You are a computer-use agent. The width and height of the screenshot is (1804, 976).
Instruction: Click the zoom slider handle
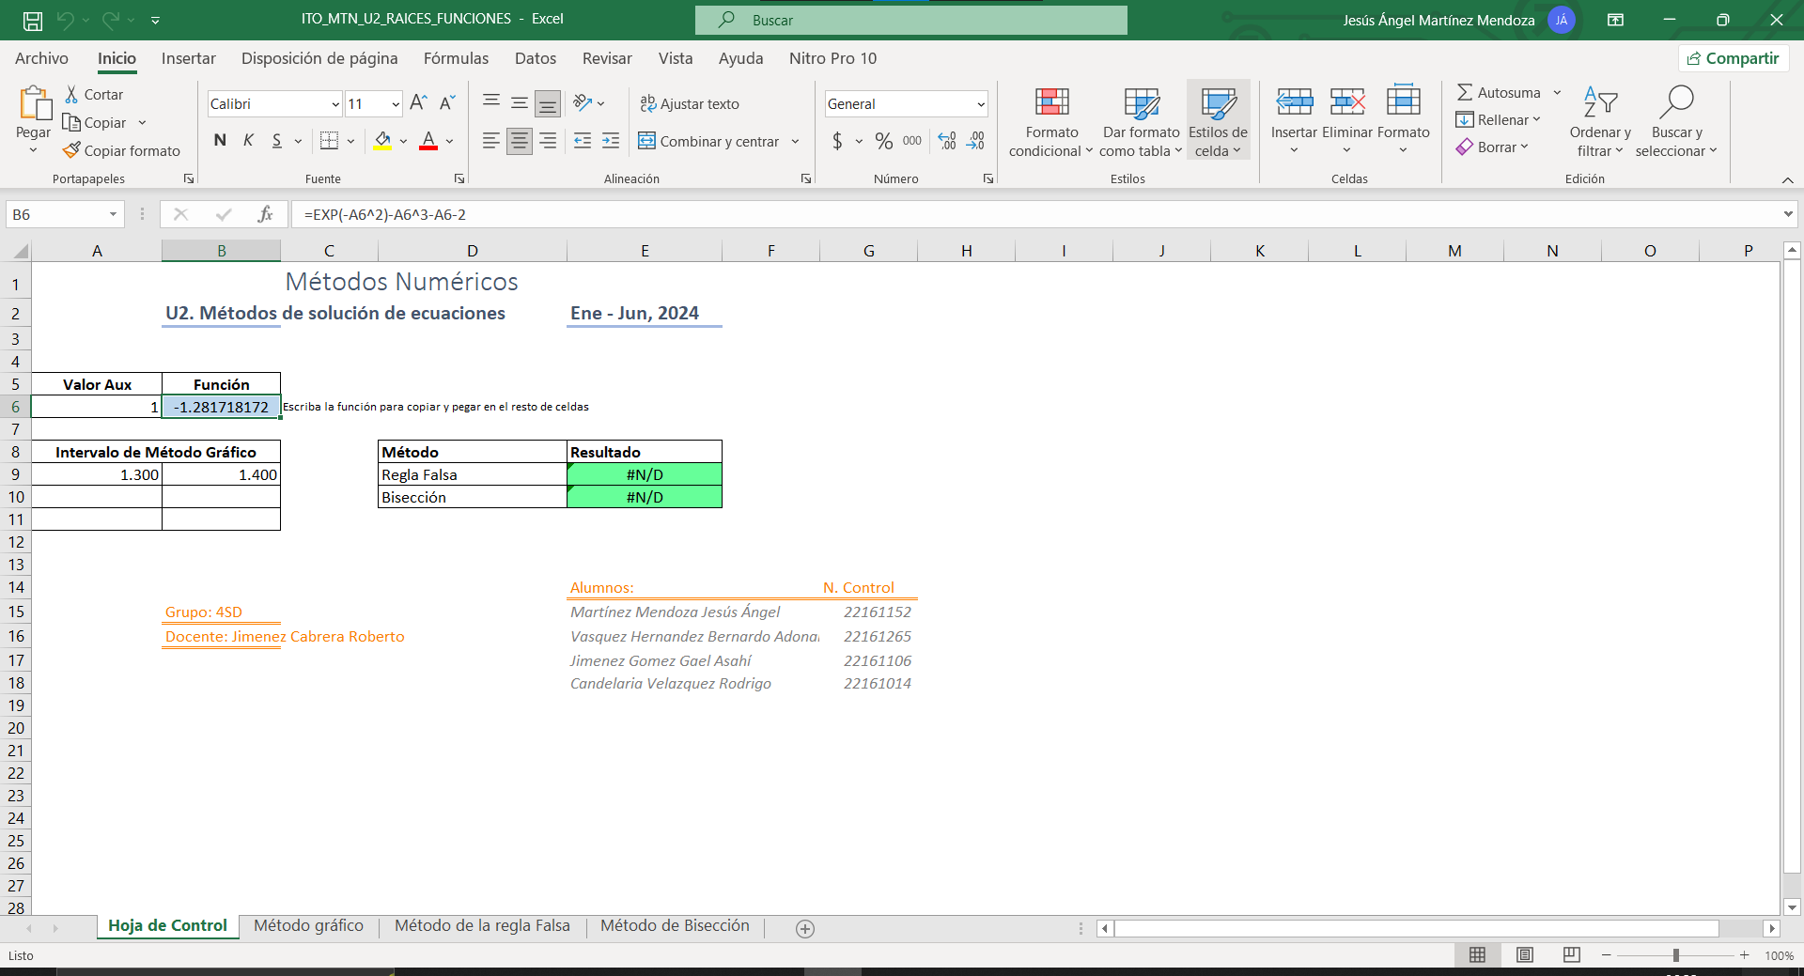(1676, 954)
